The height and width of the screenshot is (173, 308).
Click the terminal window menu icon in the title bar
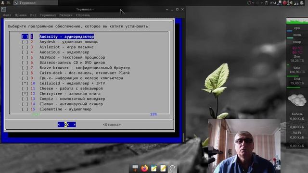(3, 9)
